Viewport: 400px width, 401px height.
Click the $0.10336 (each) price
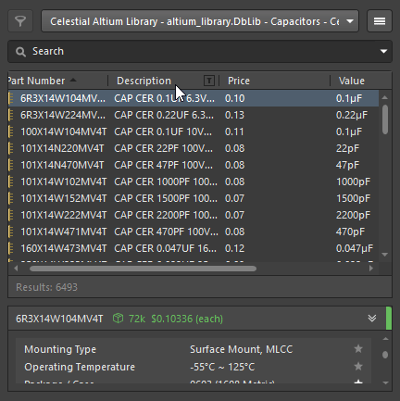[187, 319]
